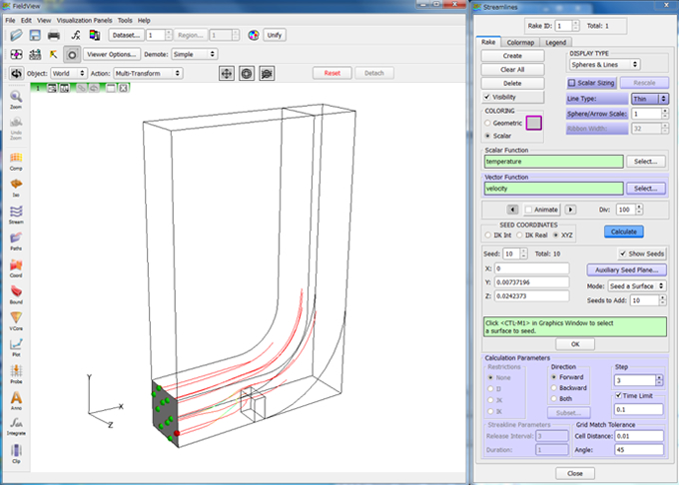Image resolution: width=679 pixels, height=485 pixels.
Task: Switch to the Colormap tab
Action: coord(520,42)
